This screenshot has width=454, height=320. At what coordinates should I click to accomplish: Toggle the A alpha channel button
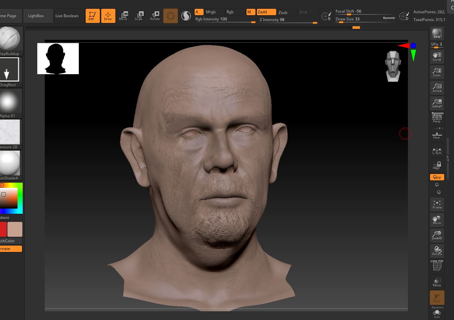tap(199, 12)
